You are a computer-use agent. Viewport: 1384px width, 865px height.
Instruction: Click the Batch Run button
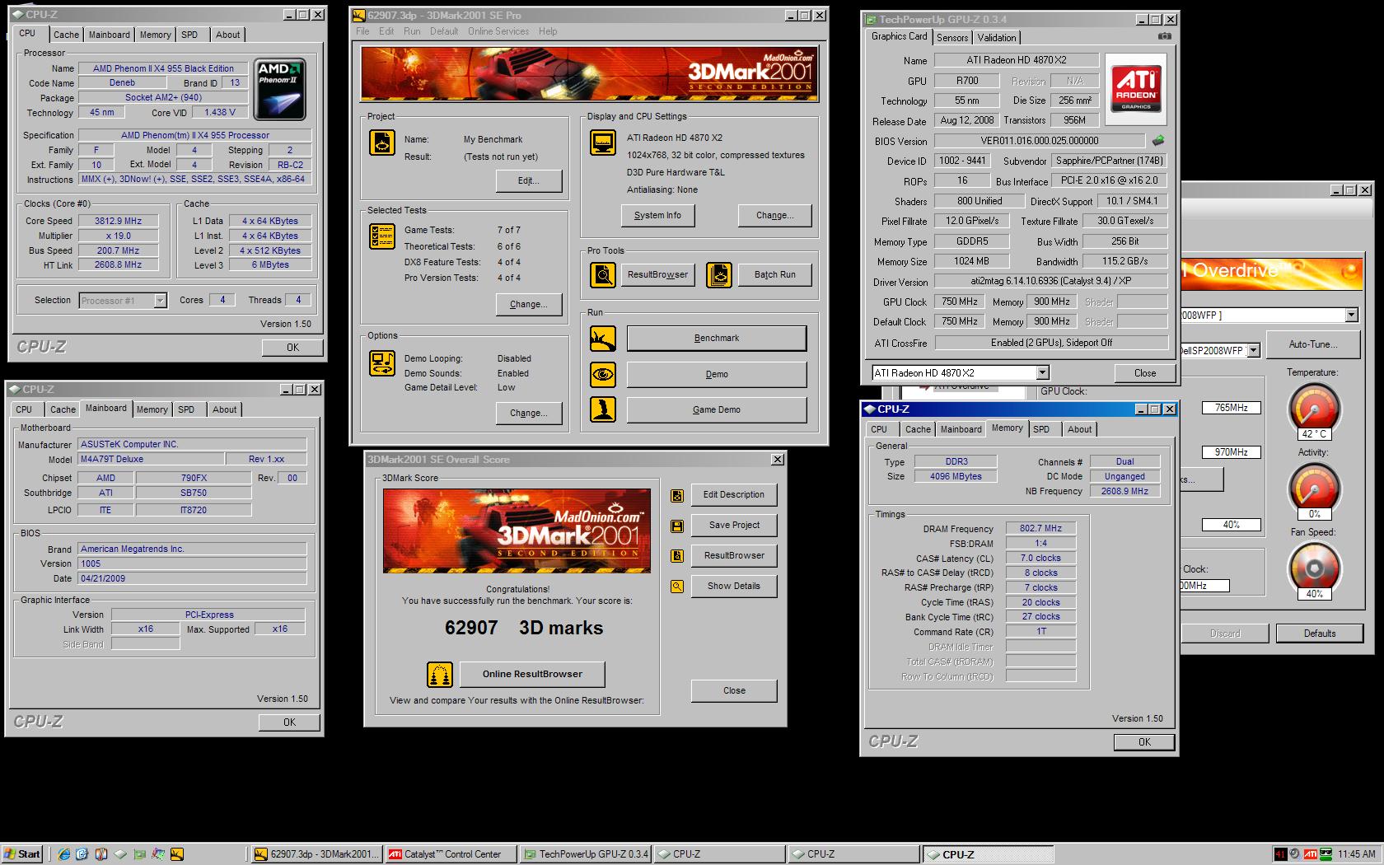pos(775,275)
